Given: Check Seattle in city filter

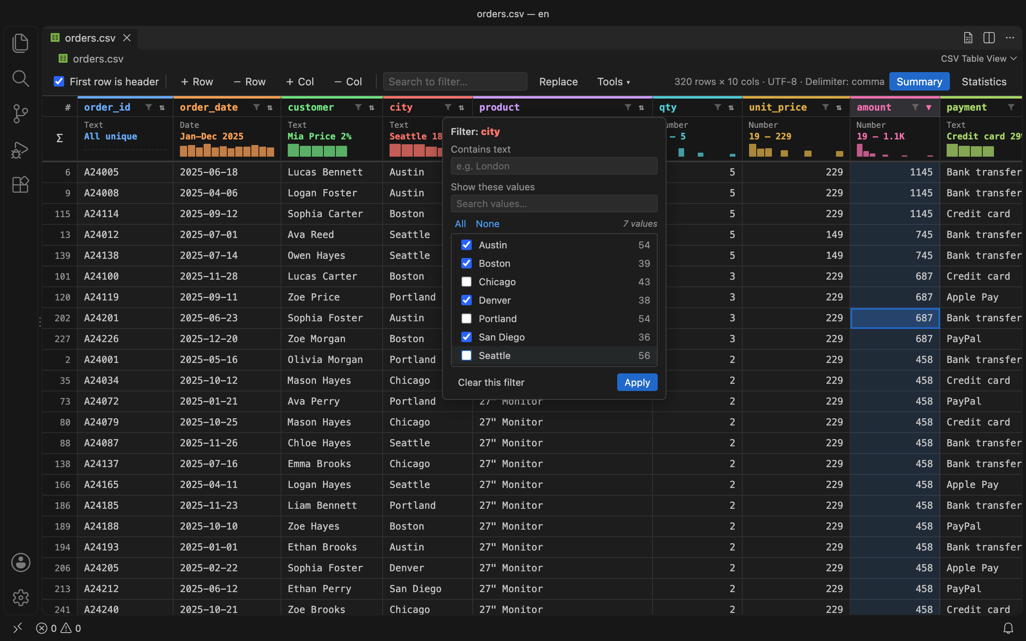Looking at the screenshot, I should click(x=467, y=356).
